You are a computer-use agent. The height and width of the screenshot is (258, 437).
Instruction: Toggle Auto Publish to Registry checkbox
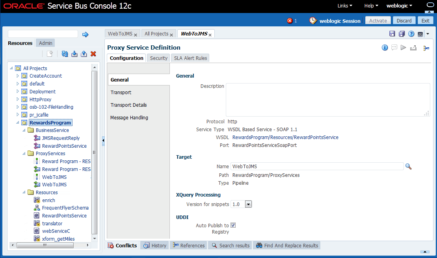[233, 225]
